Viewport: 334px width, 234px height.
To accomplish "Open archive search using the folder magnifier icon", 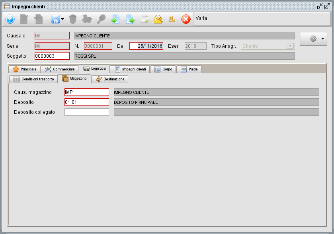I will coord(158,19).
